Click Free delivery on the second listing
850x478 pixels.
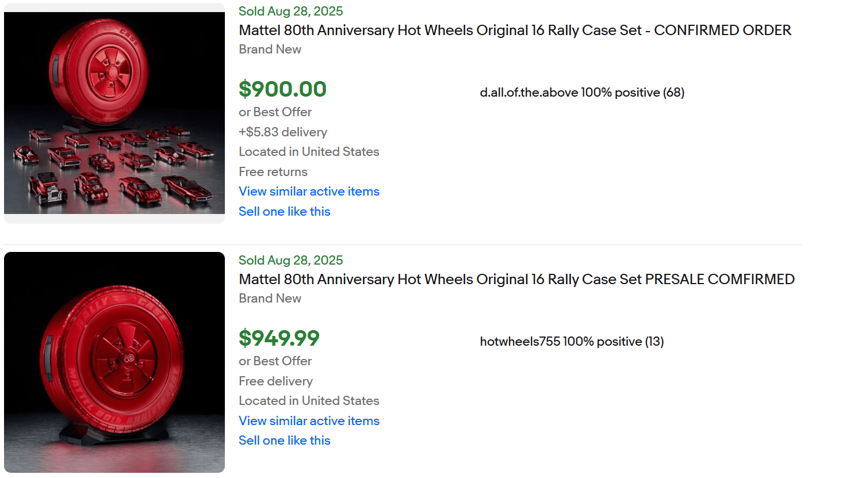[275, 381]
